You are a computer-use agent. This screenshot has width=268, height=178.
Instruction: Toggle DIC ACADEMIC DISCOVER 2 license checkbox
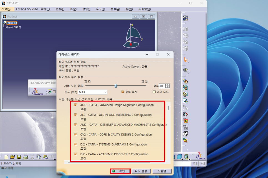point(75,154)
